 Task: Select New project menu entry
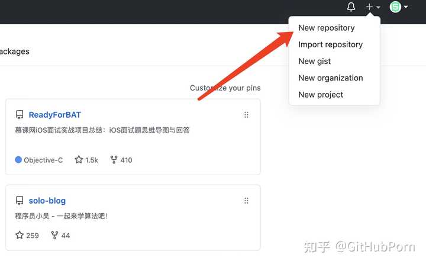(321, 95)
